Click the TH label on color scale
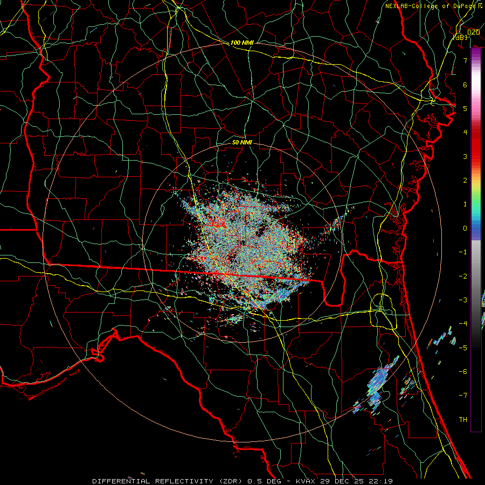 click(x=463, y=420)
